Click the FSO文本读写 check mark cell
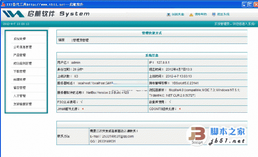Screen dimensions: 258x157 point(102,102)
